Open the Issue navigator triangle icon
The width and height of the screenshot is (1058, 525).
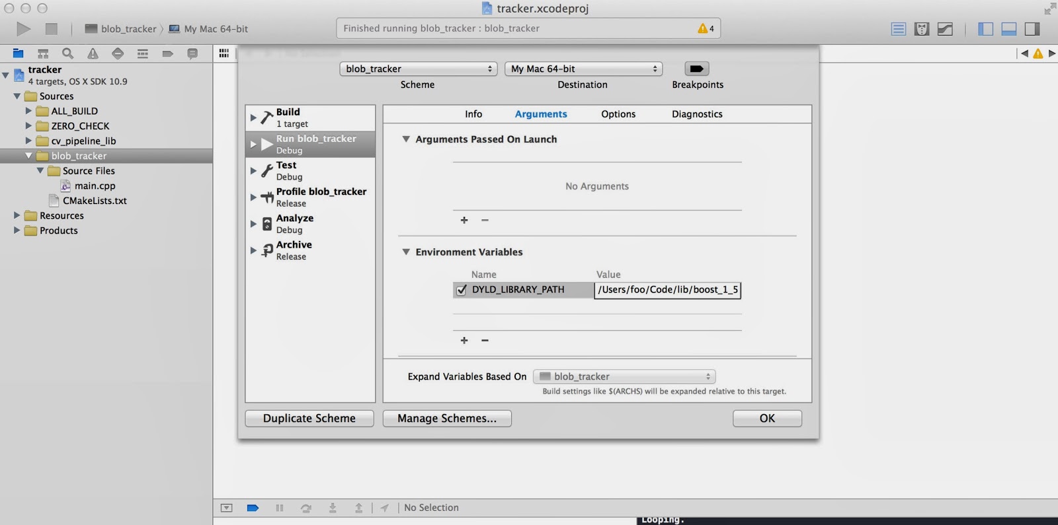click(93, 53)
